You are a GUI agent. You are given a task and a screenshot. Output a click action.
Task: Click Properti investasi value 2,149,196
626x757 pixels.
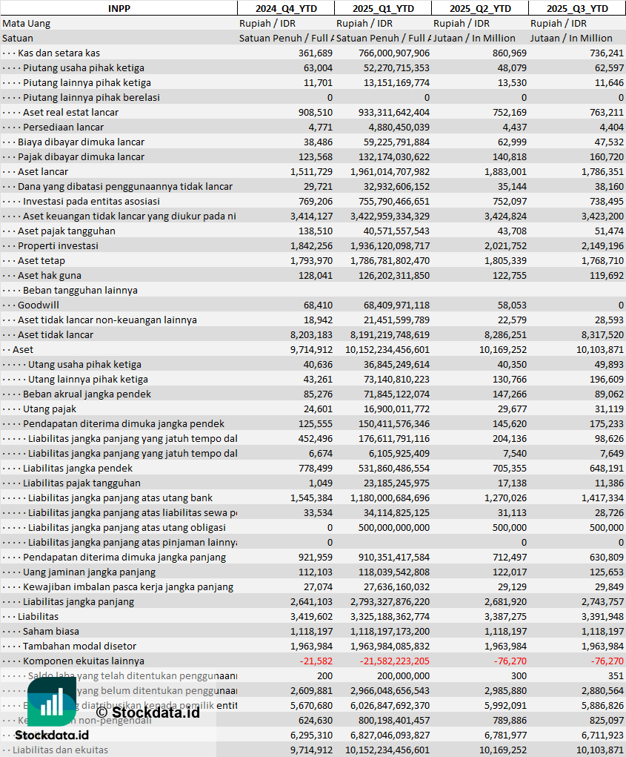tap(602, 245)
